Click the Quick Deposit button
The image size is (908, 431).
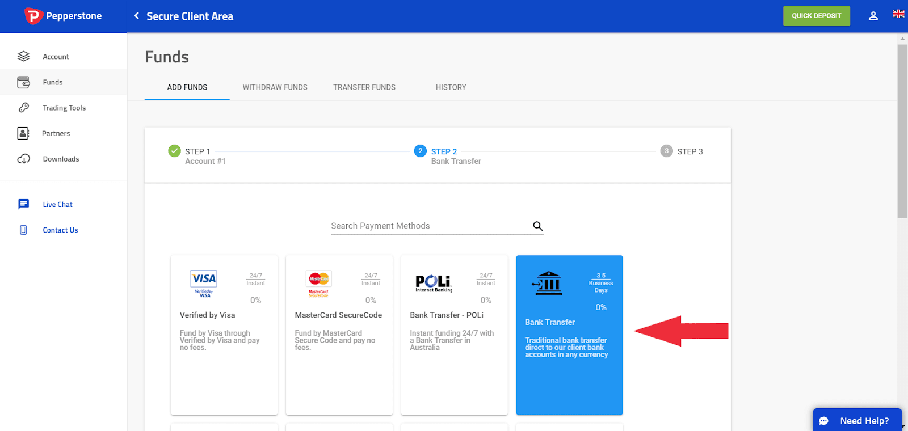click(x=817, y=16)
